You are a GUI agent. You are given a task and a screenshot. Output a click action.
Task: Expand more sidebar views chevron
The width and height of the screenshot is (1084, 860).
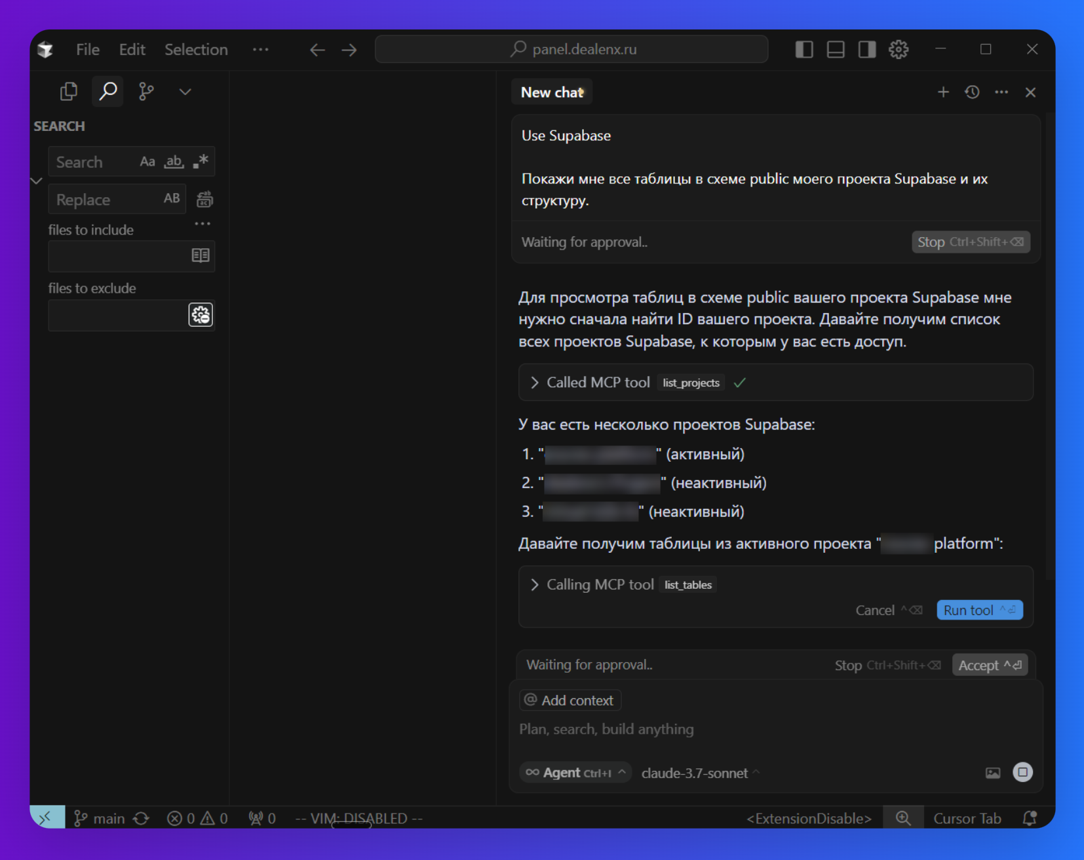185,92
